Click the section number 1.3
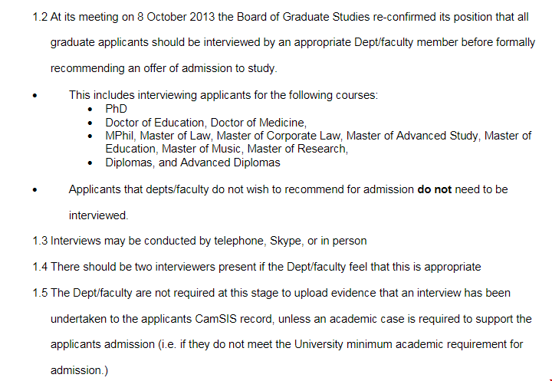This screenshot has height=381, width=552. tap(40, 241)
